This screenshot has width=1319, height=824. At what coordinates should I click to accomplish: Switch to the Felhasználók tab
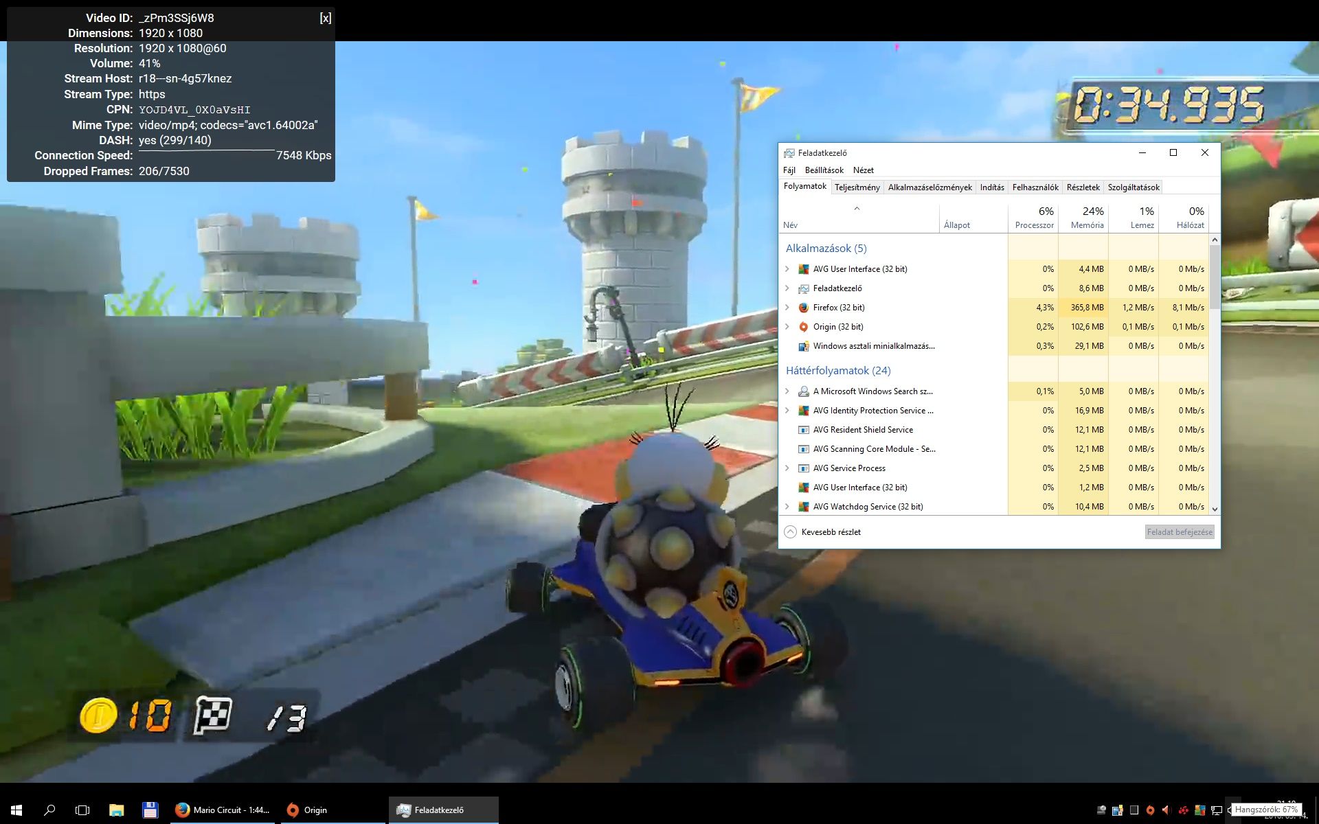(1035, 187)
